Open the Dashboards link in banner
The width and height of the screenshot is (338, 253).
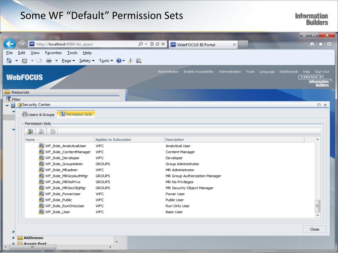(289, 71)
